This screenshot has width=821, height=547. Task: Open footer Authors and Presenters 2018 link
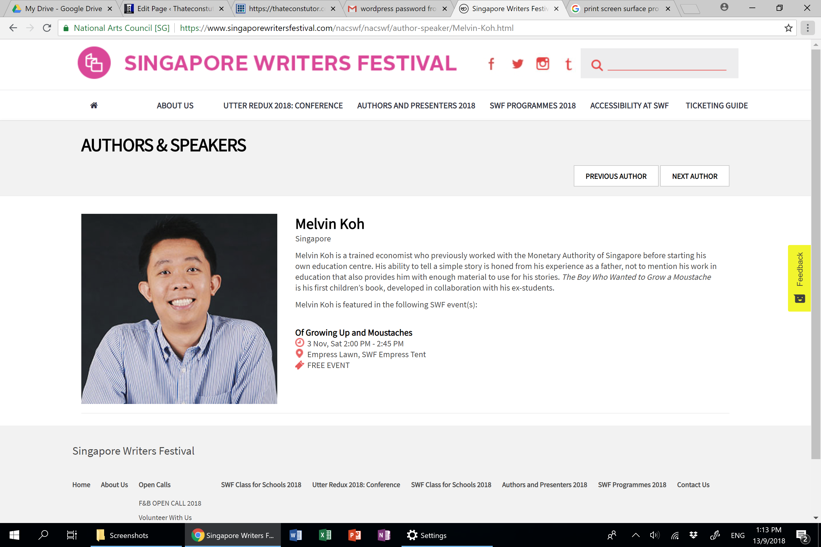(x=545, y=485)
